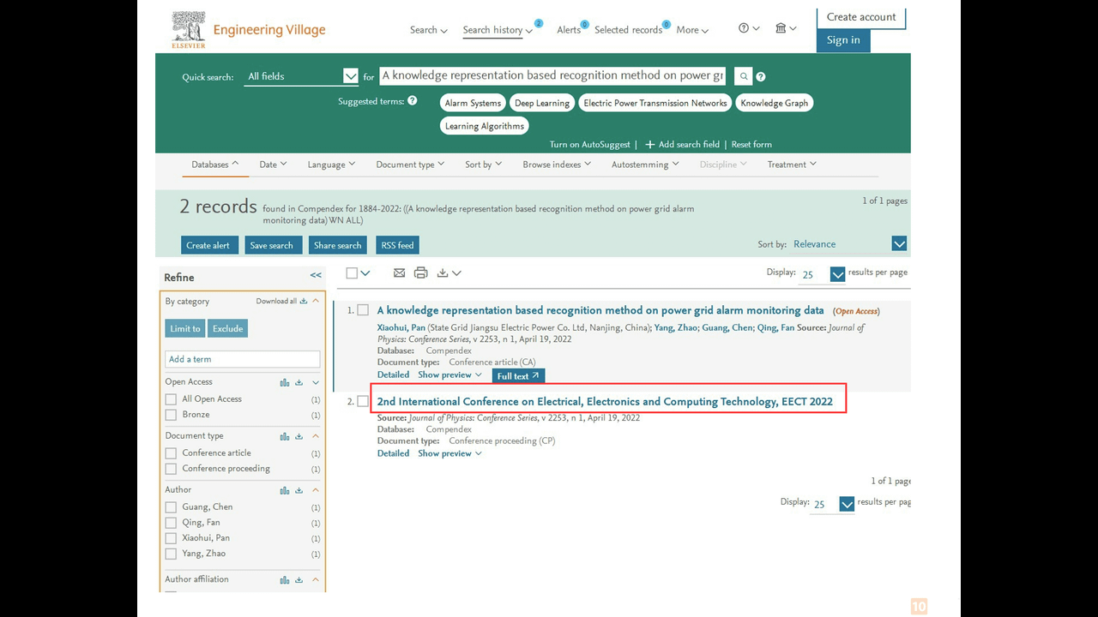This screenshot has height=617, width=1098.
Task: Click the search help question icon
Action: (761, 76)
